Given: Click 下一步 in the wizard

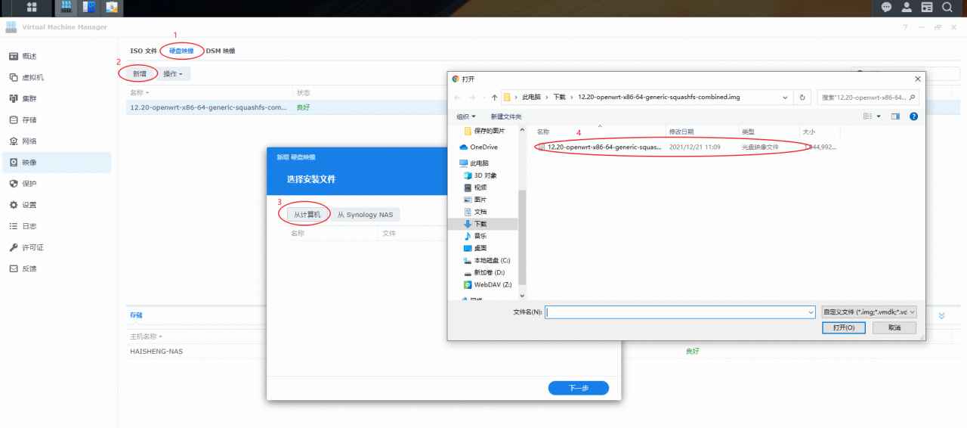Looking at the screenshot, I should [x=579, y=388].
